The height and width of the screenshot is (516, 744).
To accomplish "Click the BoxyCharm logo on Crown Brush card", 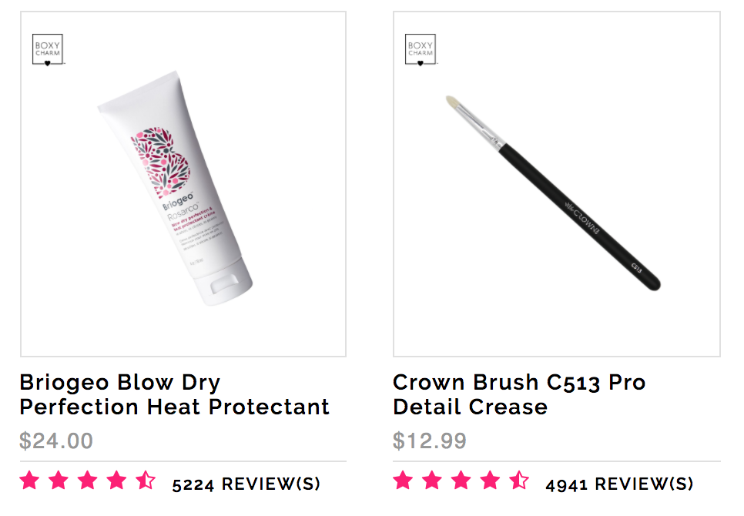I will (421, 50).
